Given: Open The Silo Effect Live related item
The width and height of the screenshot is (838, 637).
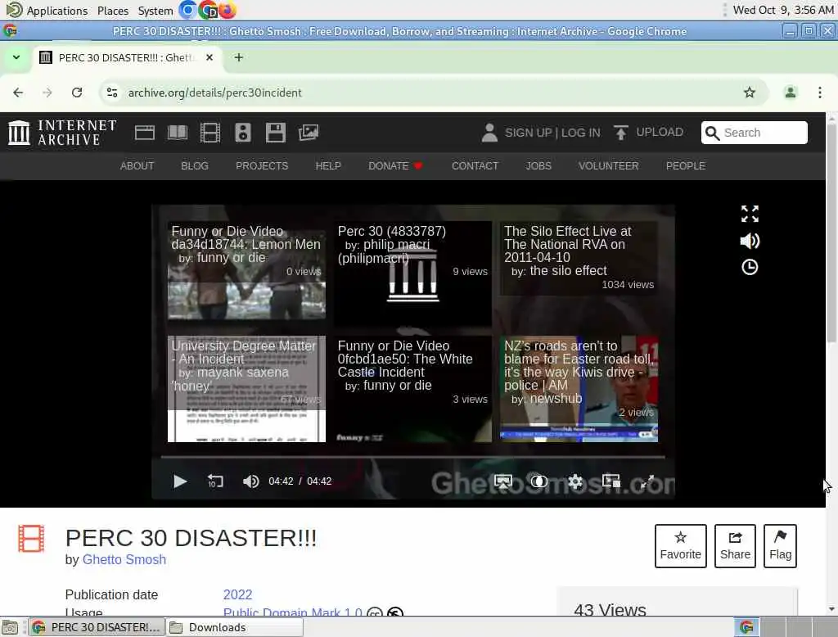Looking at the screenshot, I should (x=579, y=259).
